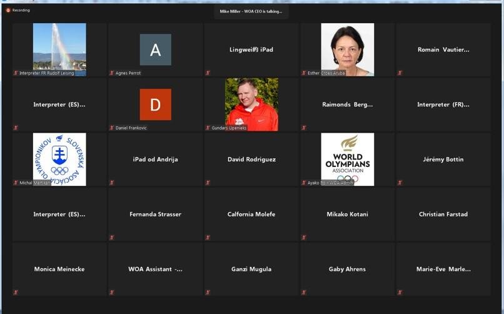Screen dimensions: 504x314
Task: Click muted mic icon beside Agnes Perrot
Action: (x=112, y=73)
